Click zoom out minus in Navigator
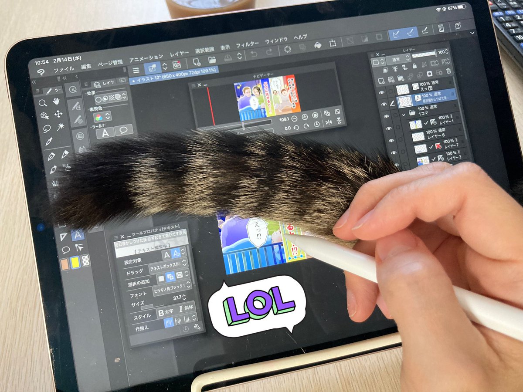This screenshot has height=392, width=523. 295,118
